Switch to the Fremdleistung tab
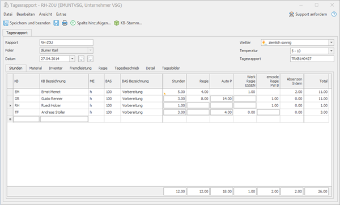This screenshot has width=340, height=205. (80, 69)
